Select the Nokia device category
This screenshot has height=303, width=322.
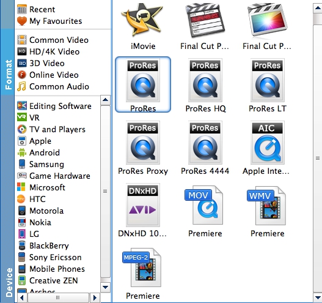(40, 222)
